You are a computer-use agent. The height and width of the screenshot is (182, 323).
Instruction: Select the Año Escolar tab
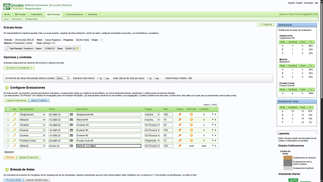[x=53, y=15]
